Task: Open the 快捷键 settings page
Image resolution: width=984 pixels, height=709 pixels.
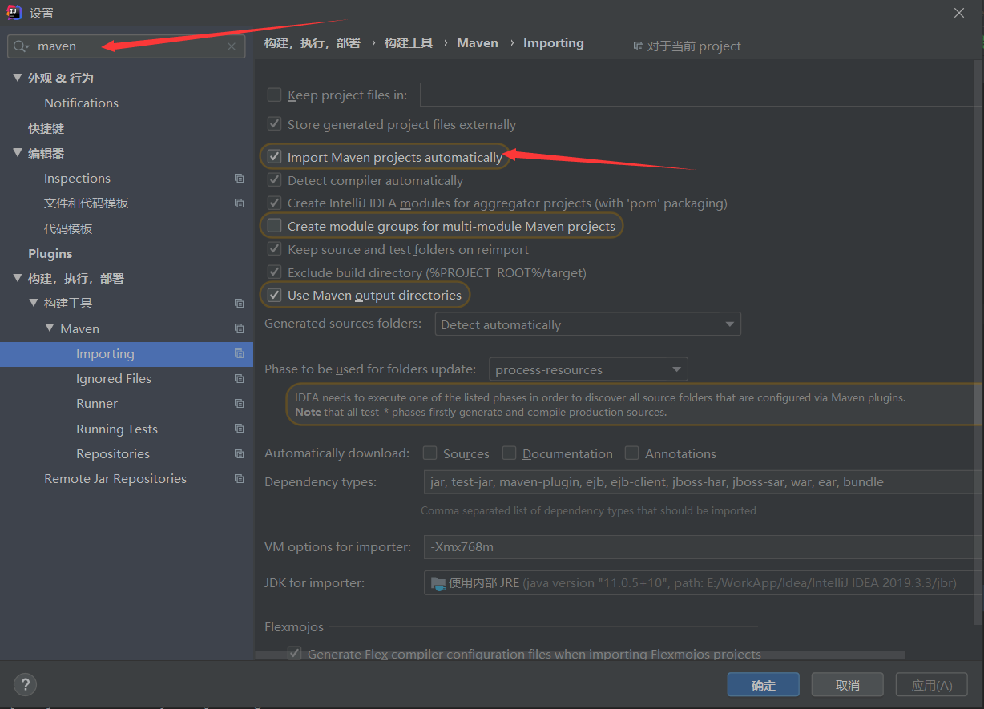Action: [x=46, y=128]
